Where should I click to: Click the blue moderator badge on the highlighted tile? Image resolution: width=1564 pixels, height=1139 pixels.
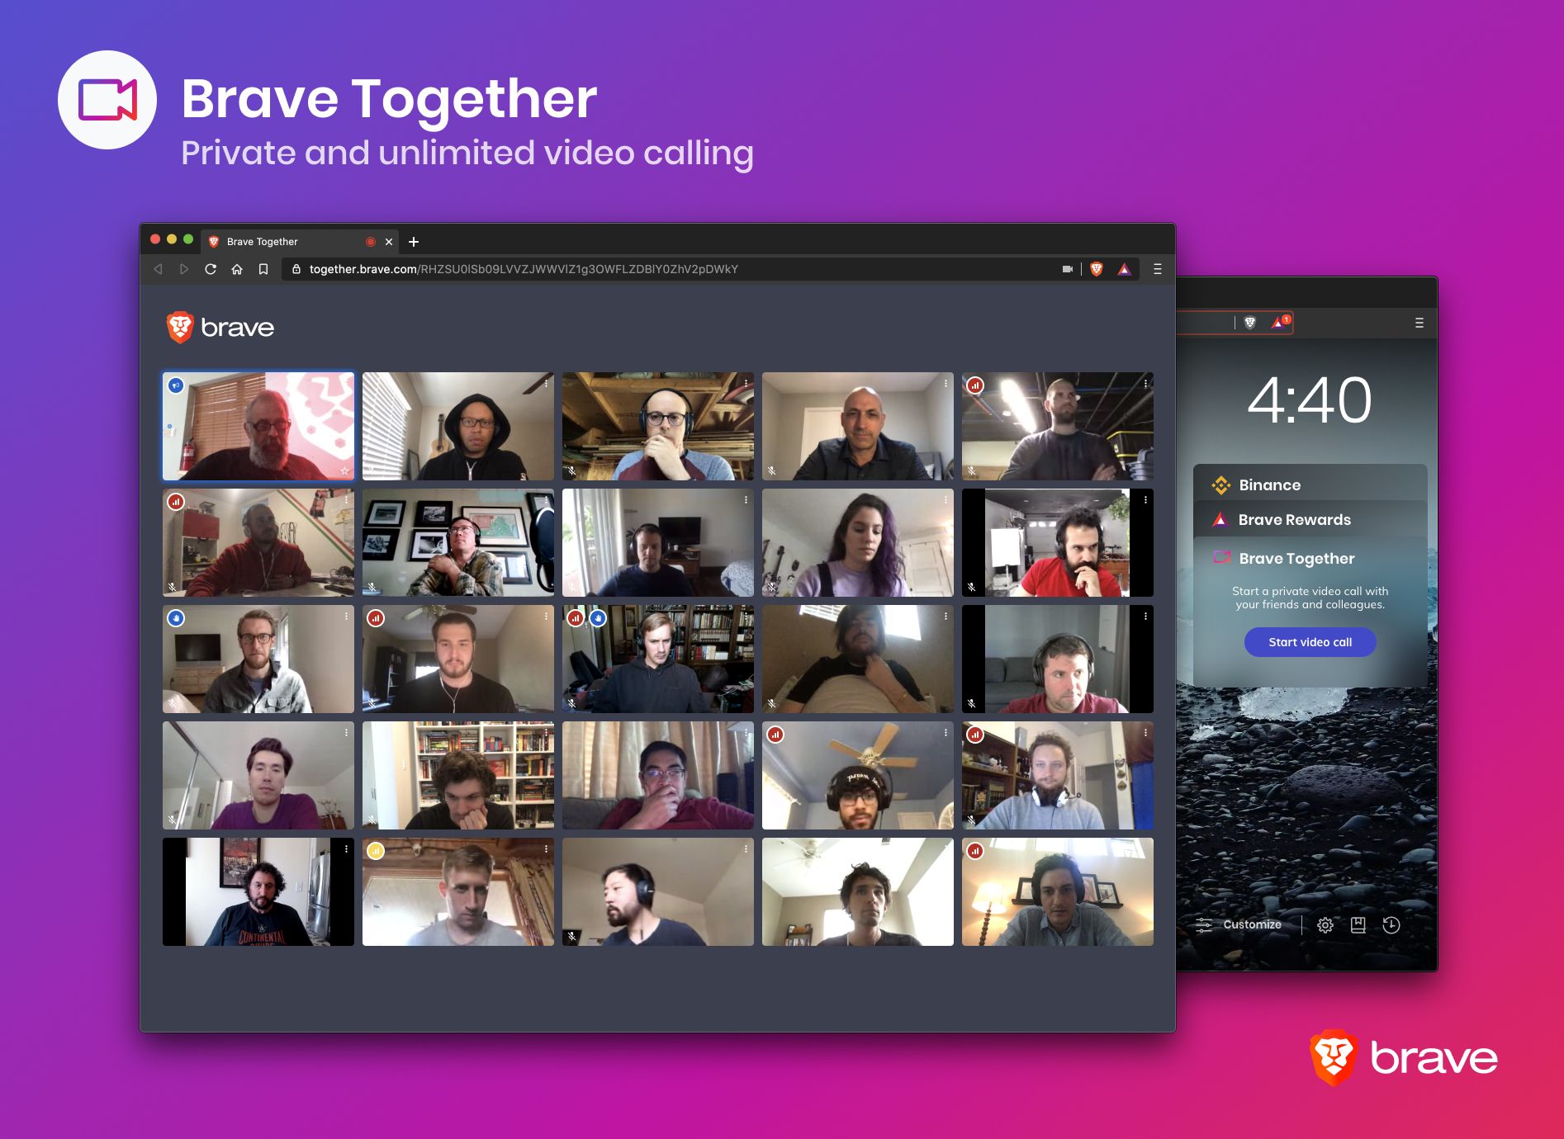tap(176, 385)
